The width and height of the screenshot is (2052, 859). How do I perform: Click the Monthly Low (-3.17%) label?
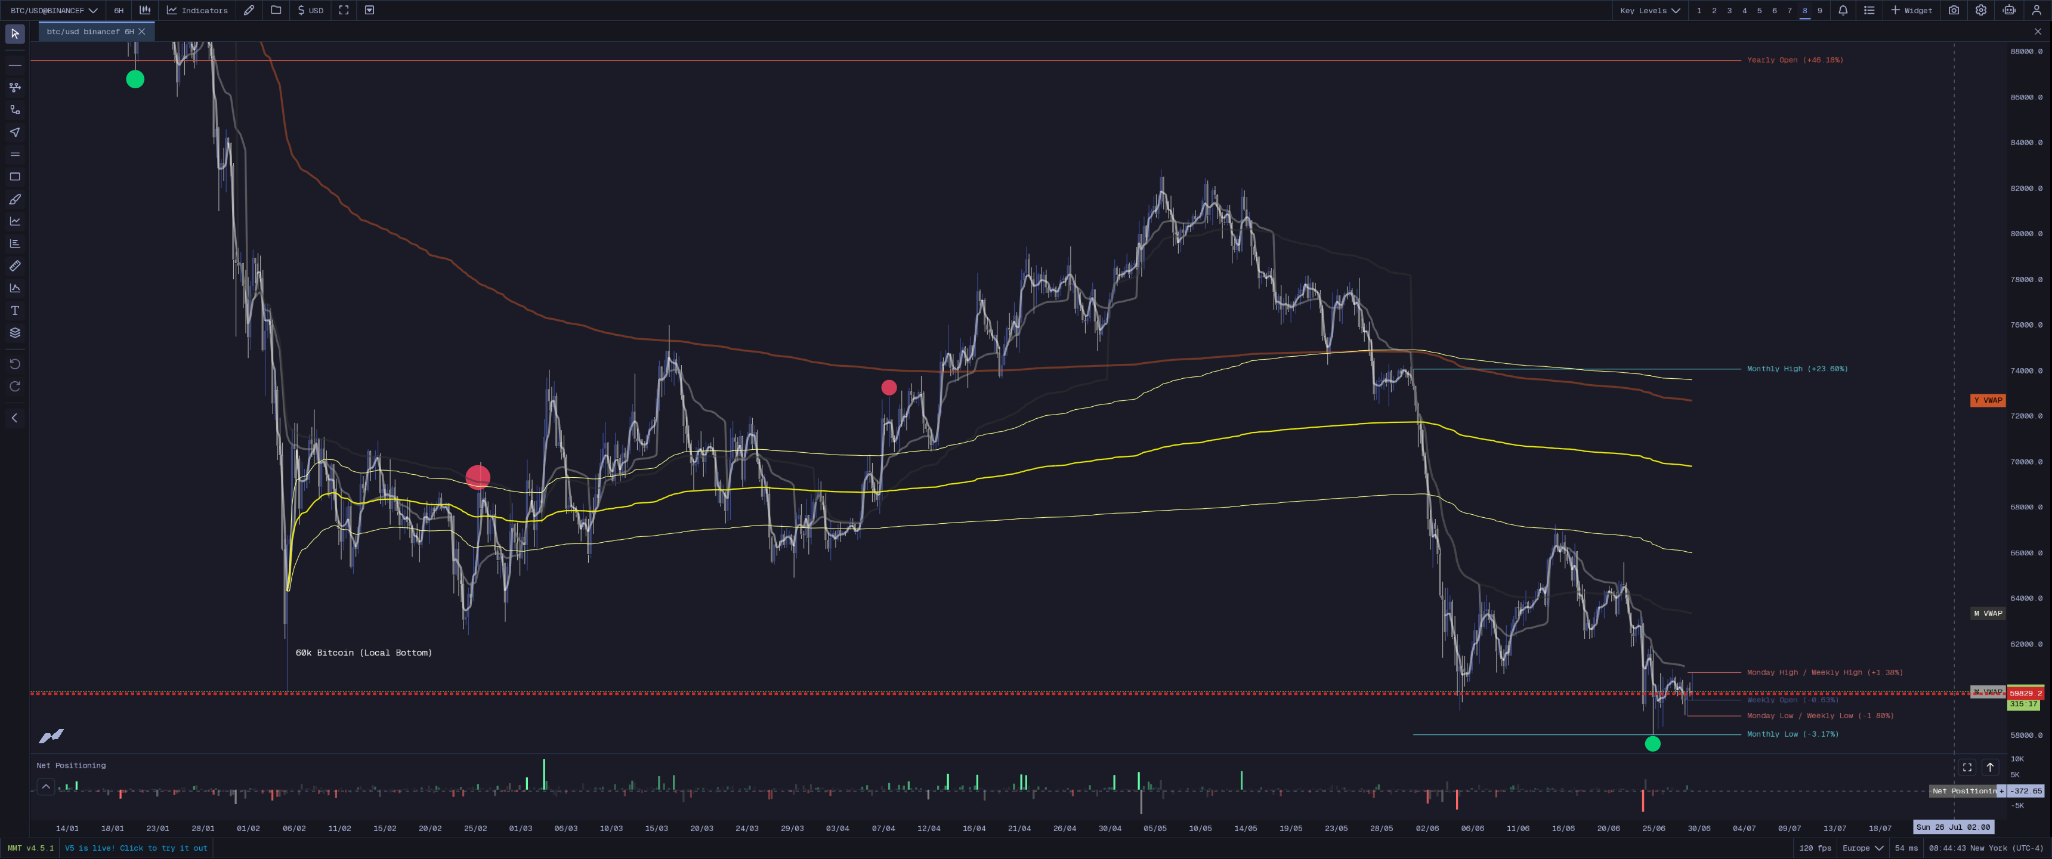1793,734
